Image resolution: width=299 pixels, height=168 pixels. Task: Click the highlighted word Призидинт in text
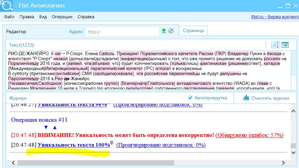[128, 53]
